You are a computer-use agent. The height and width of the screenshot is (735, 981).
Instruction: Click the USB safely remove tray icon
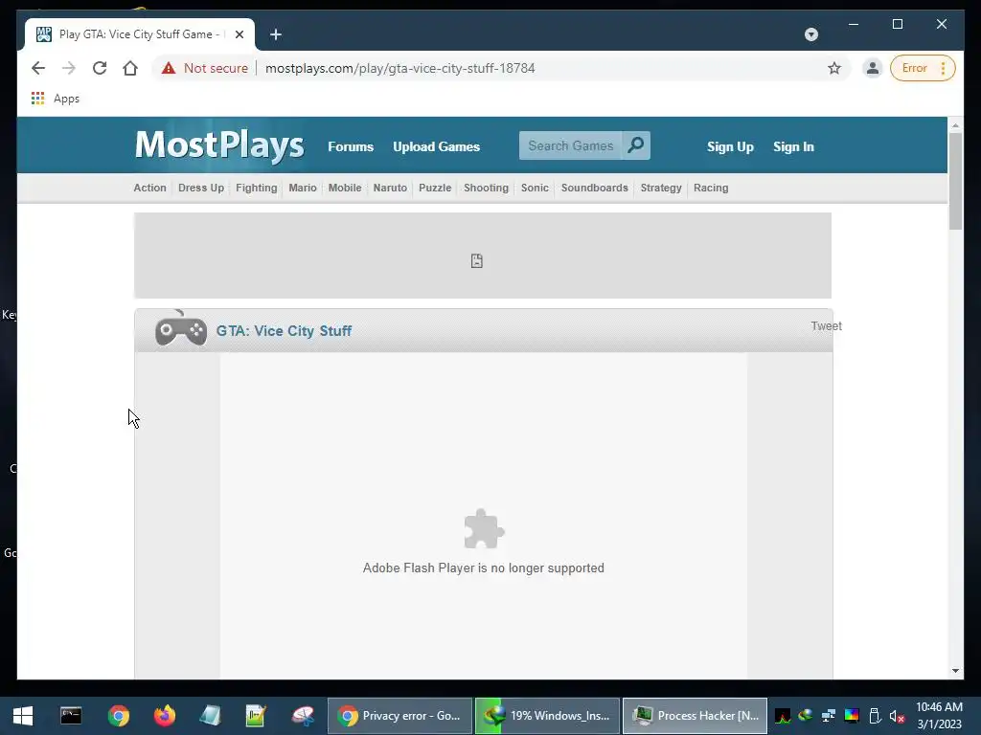pos(875,716)
